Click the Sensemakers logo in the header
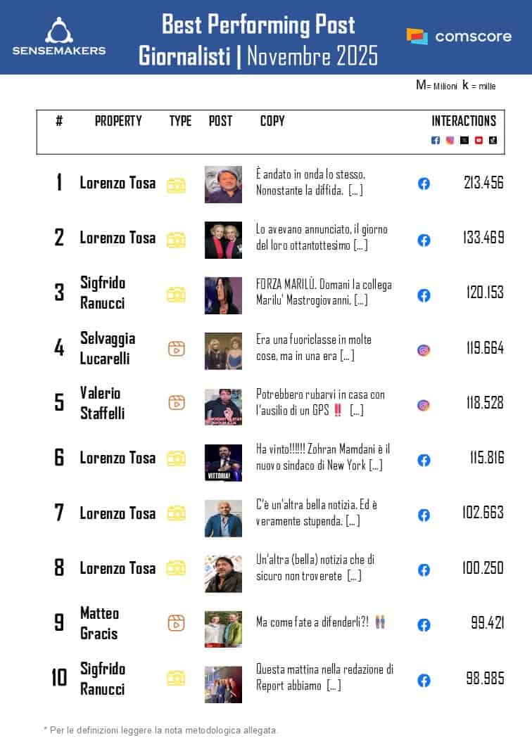Image resolution: width=532 pixels, height=744 pixels. point(59,37)
